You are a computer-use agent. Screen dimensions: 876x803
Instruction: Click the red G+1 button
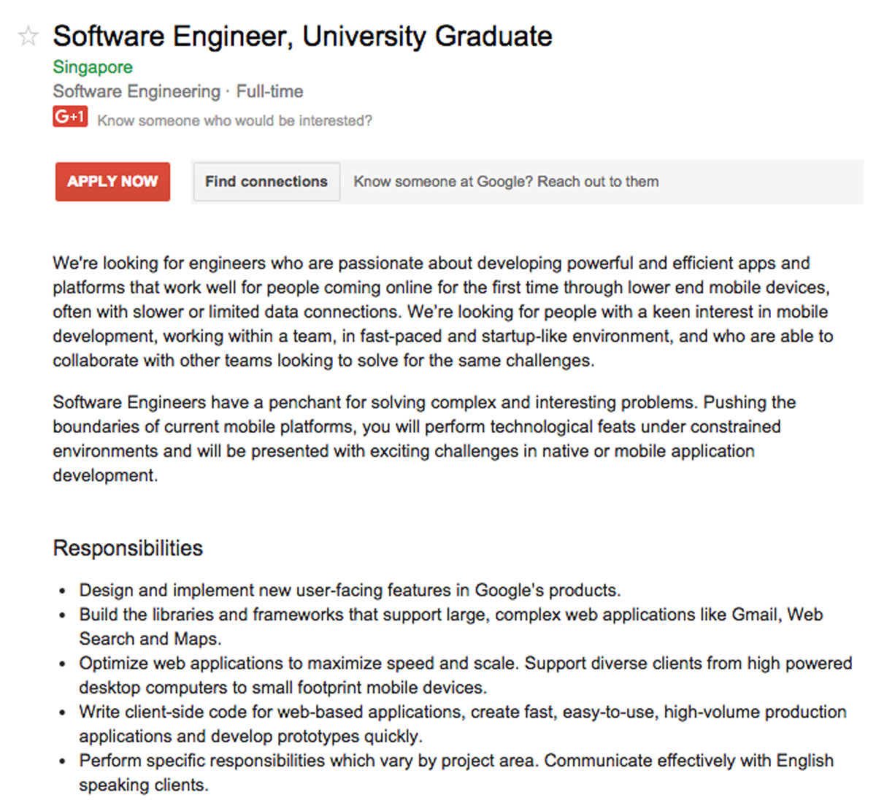(70, 117)
